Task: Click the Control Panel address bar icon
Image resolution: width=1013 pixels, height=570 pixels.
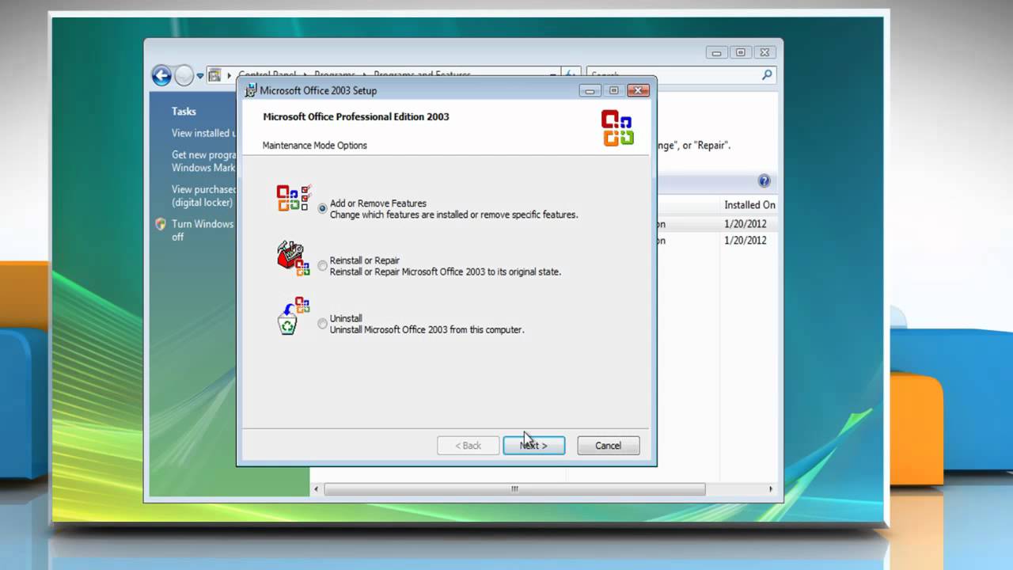Action: point(214,75)
